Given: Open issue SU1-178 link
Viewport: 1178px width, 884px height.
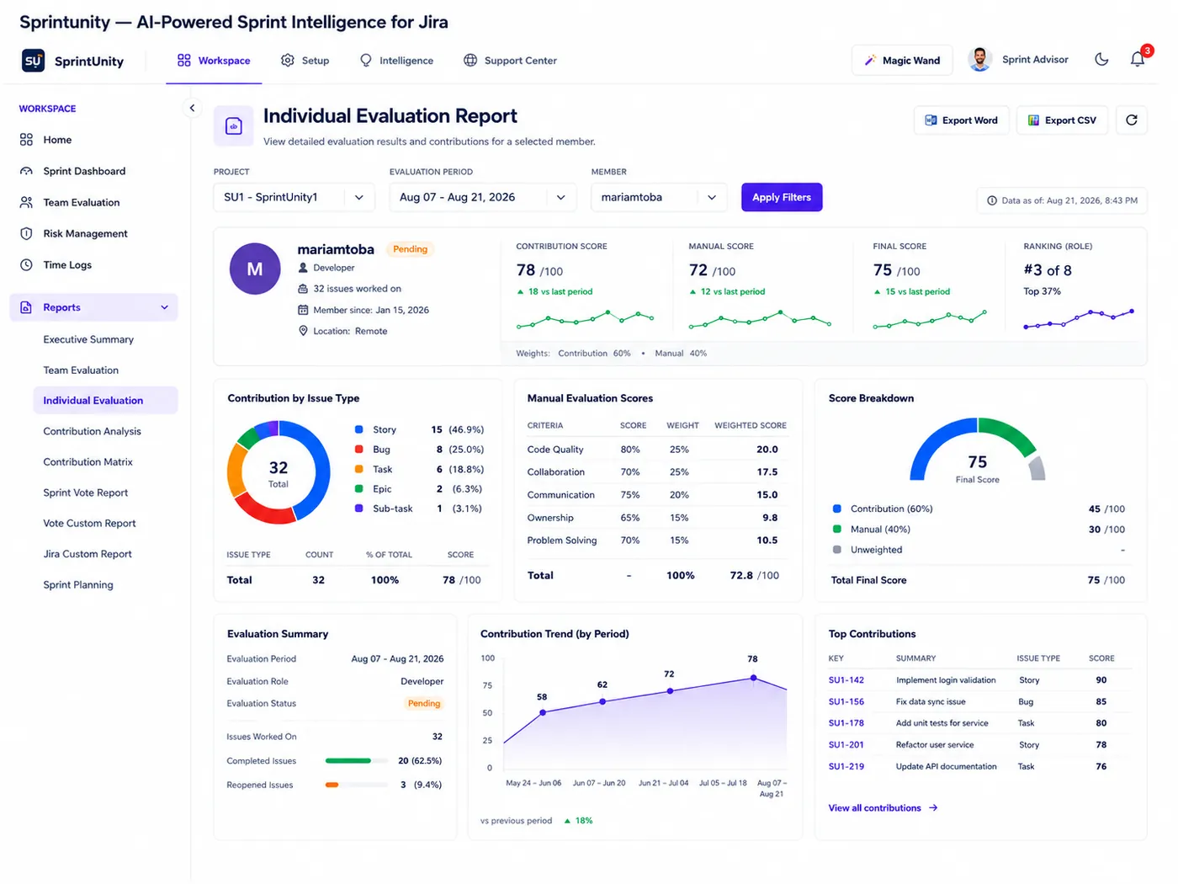Looking at the screenshot, I should (x=846, y=723).
